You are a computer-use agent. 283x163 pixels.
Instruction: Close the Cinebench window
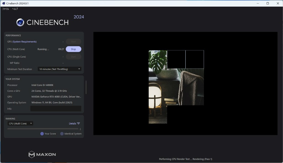277,3
